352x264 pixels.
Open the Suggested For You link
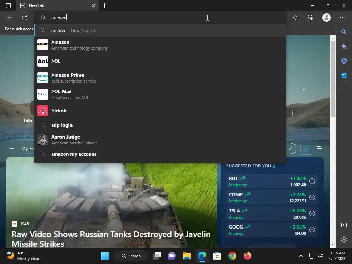[250, 166]
